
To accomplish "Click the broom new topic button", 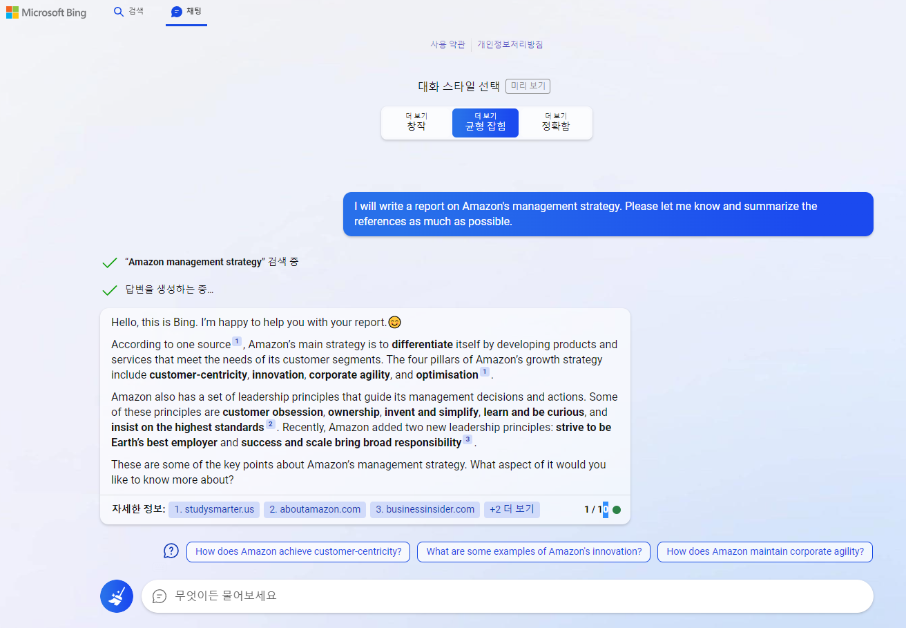I will [x=117, y=596].
